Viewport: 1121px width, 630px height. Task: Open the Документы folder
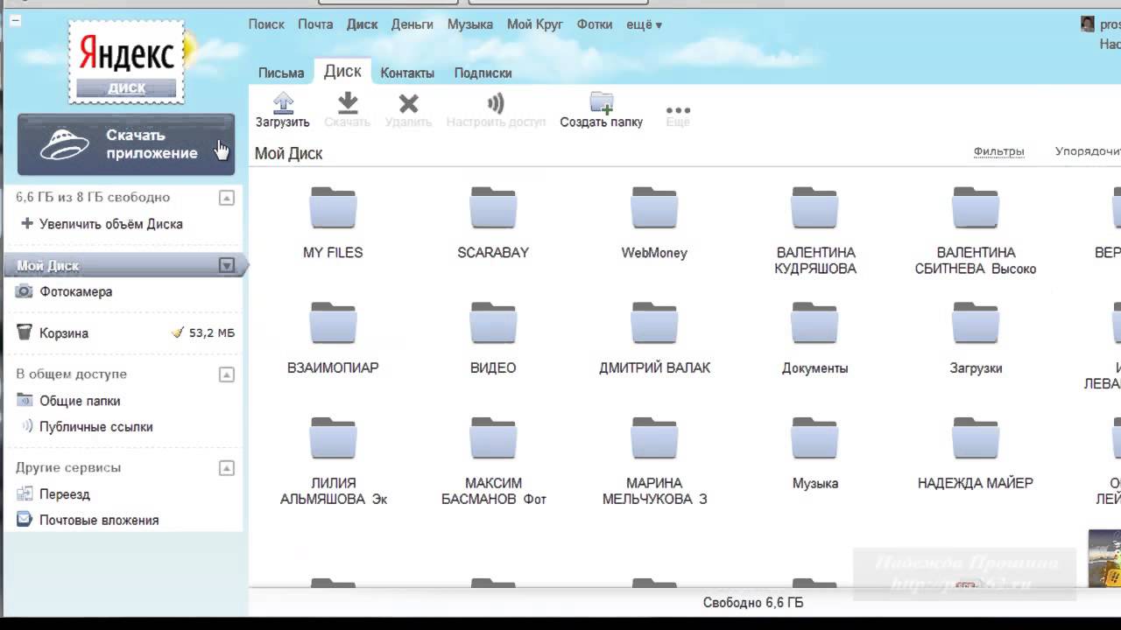pyautogui.click(x=815, y=323)
